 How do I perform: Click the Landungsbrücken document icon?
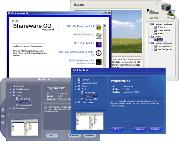[155, 46]
